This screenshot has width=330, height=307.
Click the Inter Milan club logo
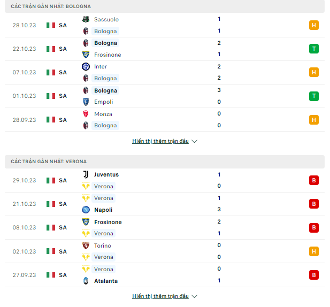coord(86,66)
